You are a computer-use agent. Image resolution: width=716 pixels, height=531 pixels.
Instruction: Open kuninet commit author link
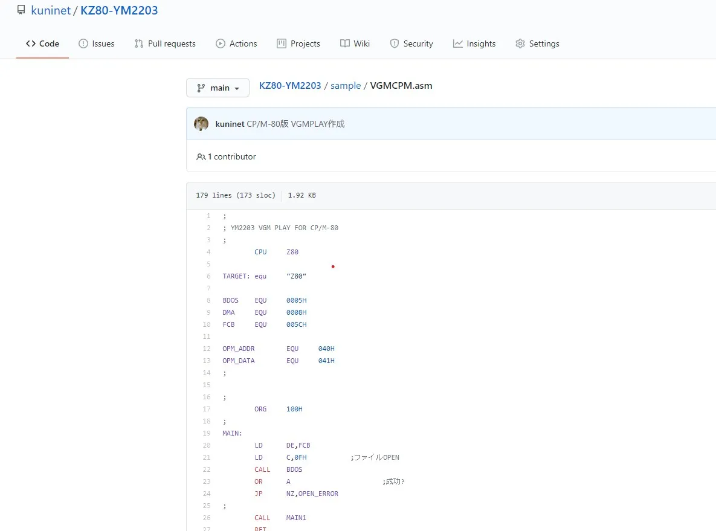230,124
